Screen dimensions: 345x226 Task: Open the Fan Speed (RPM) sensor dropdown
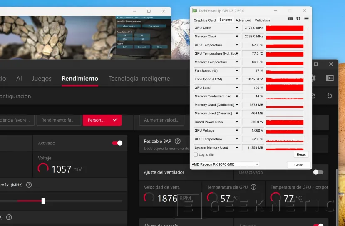237,79
